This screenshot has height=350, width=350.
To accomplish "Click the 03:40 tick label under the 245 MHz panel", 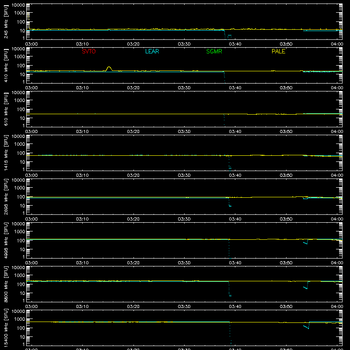I will (x=235, y=44).
